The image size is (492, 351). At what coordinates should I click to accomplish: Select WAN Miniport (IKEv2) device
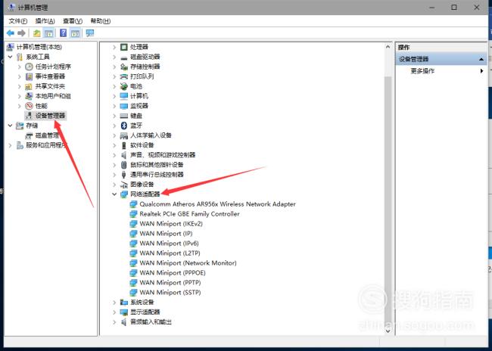coord(171,224)
